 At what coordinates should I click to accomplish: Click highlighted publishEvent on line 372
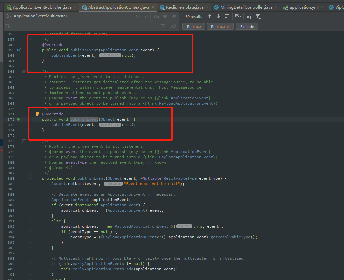click(x=84, y=119)
